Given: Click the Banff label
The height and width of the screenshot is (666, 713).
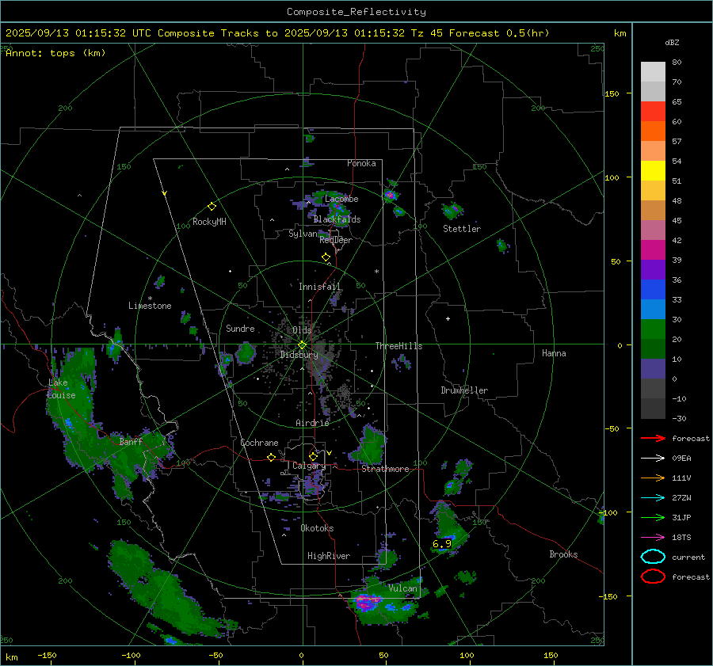Looking at the screenshot, I should (131, 441).
